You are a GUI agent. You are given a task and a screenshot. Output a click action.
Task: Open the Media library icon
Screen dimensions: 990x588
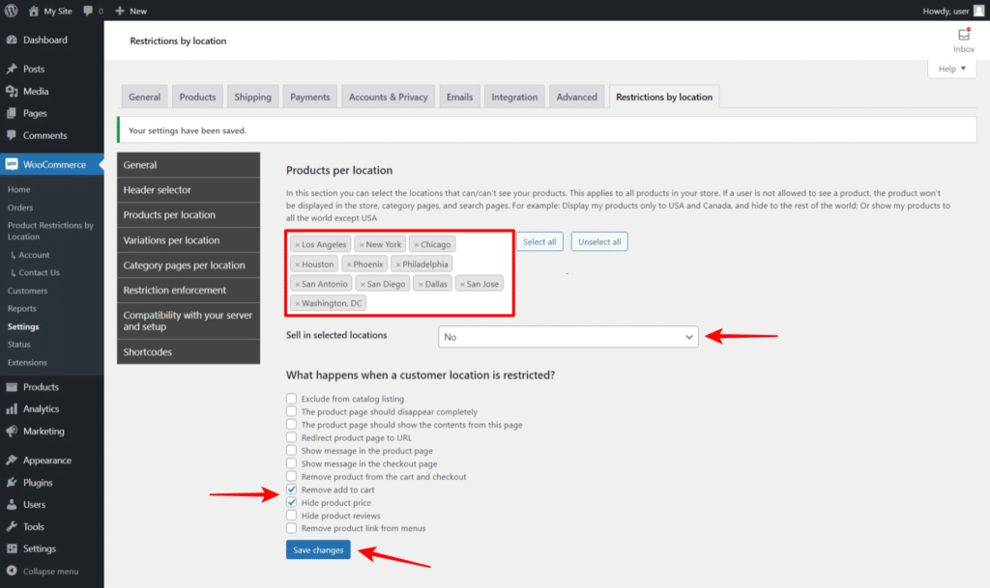tap(11, 92)
